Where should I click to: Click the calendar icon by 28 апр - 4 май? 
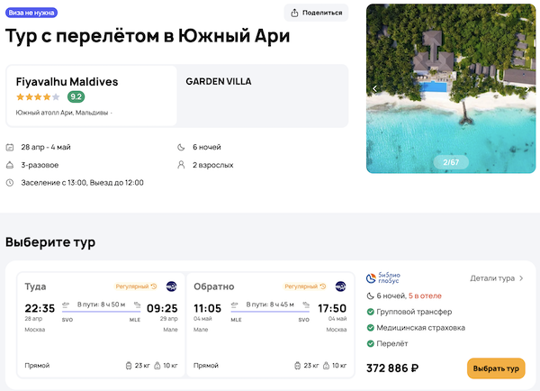click(x=10, y=147)
